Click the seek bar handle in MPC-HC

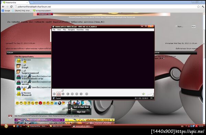[x=62, y=90]
